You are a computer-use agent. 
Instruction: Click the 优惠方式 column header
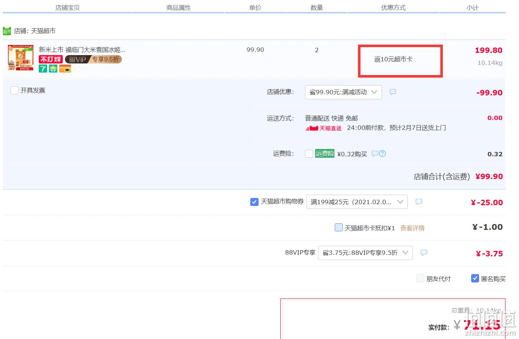(394, 8)
